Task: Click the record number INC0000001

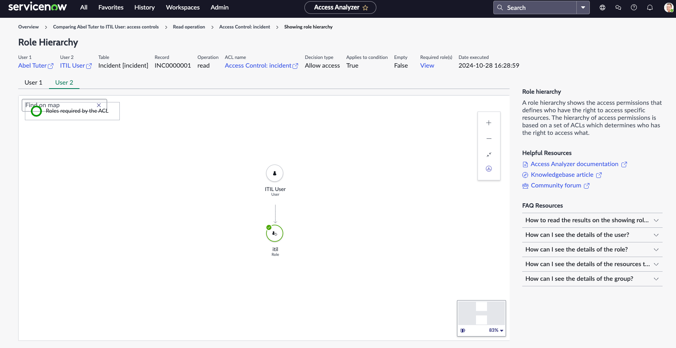Action: [173, 66]
